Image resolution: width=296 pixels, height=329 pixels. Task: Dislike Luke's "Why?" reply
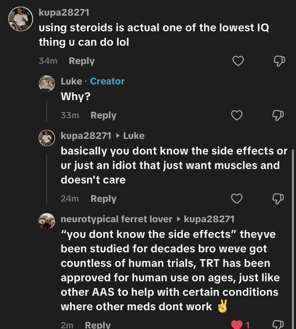click(278, 115)
